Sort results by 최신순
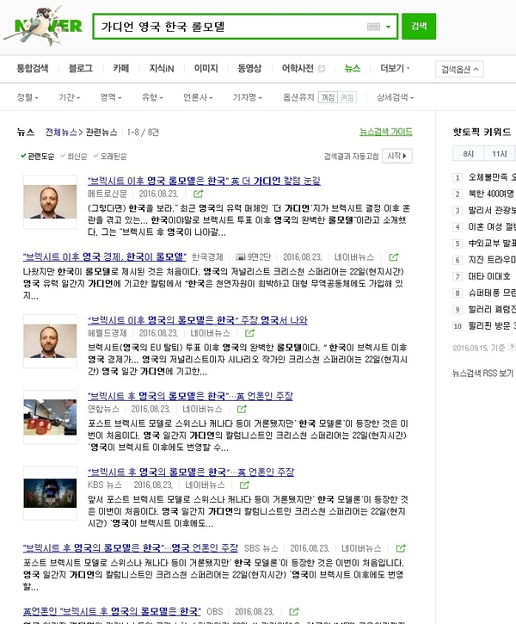 tap(74, 157)
